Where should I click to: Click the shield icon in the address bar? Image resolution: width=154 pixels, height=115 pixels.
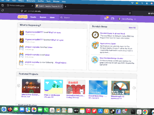tap(22, 11)
